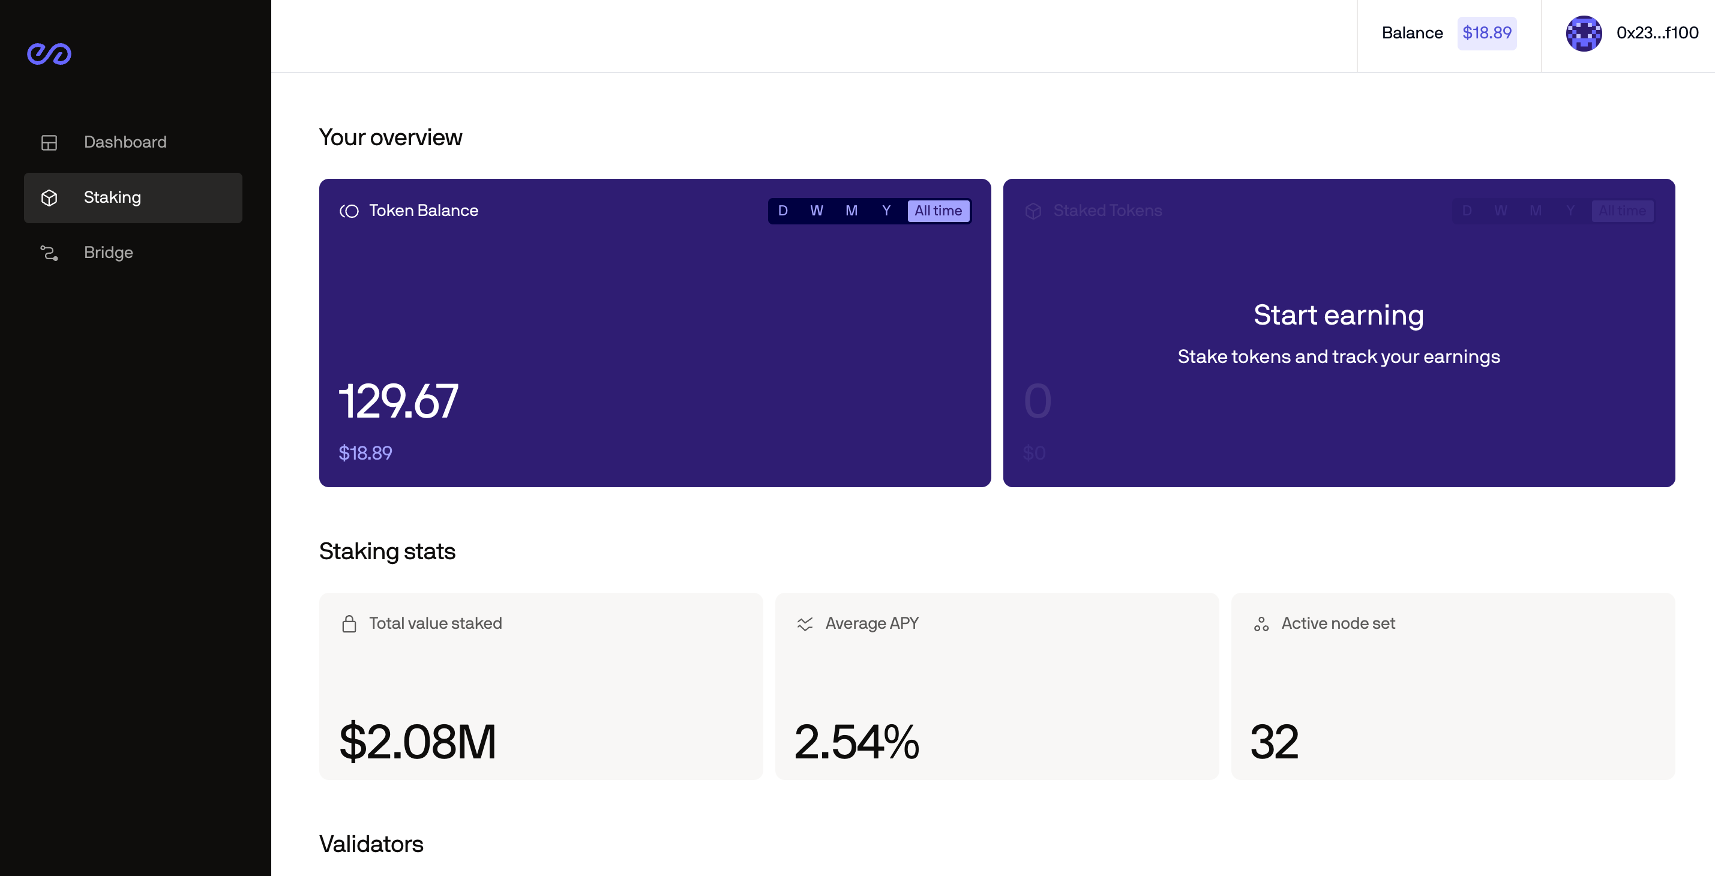Click the Active node set icon
This screenshot has width=1715, height=876.
click(1261, 624)
